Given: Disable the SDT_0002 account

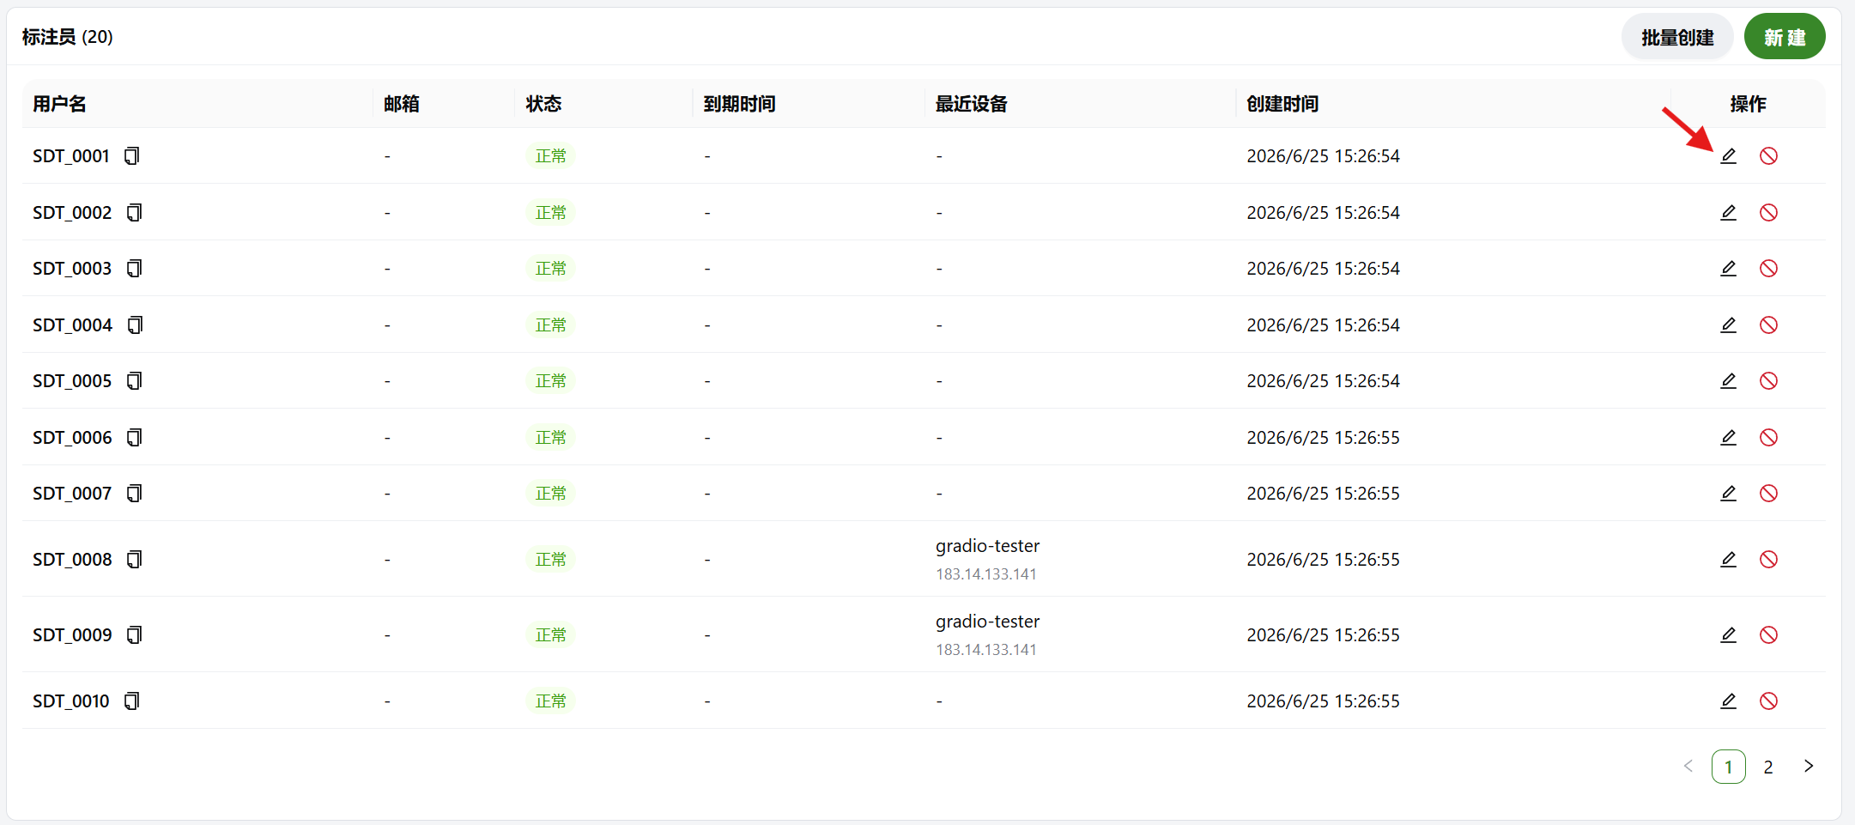Looking at the screenshot, I should (x=1768, y=212).
